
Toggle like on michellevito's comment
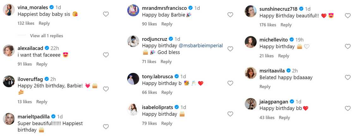click(x=348, y=46)
